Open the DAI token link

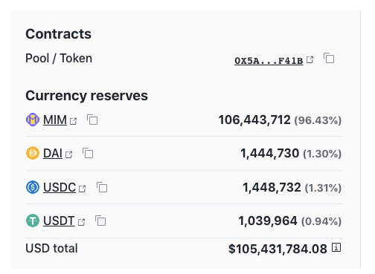pyautogui.click(x=53, y=154)
